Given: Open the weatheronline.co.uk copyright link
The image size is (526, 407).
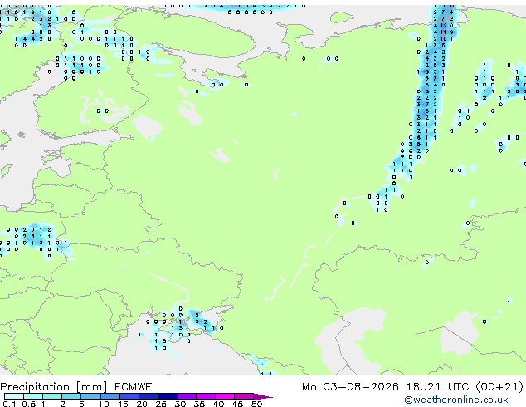Looking at the screenshot, I should [x=456, y=400].
